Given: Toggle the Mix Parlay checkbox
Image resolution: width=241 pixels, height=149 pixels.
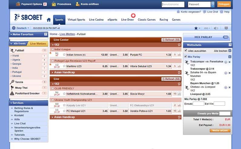Looking at the screenshot, I should click(x=186, y=56).
